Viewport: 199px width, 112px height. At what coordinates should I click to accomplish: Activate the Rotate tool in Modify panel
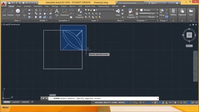click(40, 10)
